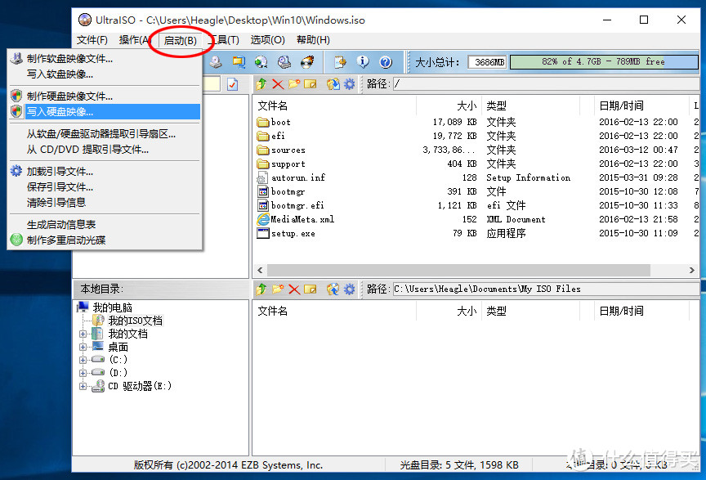Expand the CD 驱动器(E:) tree node
Viewport: 706px width, 480px height.
click(82, 386)
